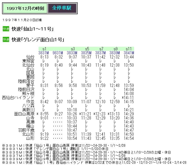Click the 9:07 time at 作並
The width and height of the screenshot is (193, 166).
[59, 102]
